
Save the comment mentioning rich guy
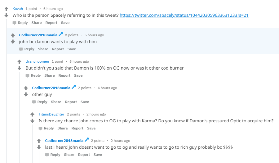point(98,155)
